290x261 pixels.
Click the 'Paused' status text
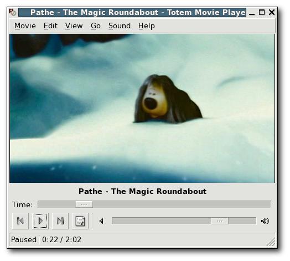24,239
